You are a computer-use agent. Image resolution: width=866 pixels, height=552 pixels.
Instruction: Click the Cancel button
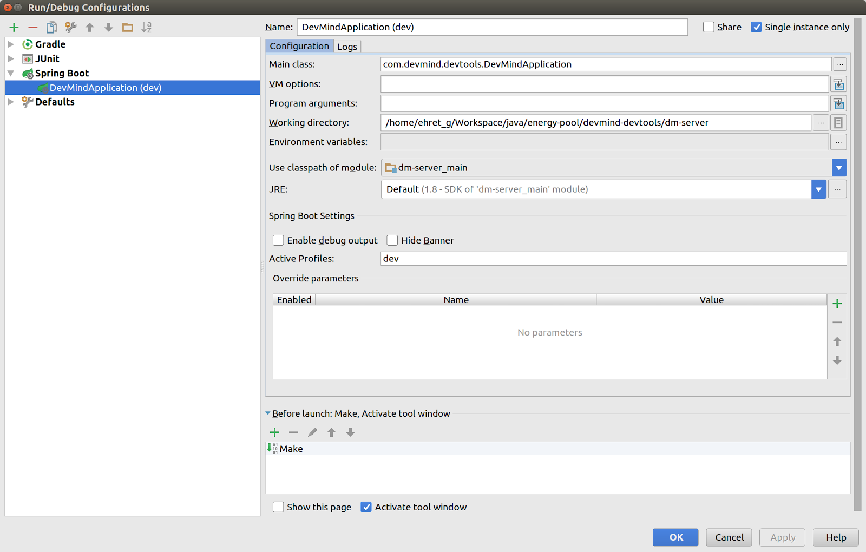pyautogui.click(x=729, y=537)
